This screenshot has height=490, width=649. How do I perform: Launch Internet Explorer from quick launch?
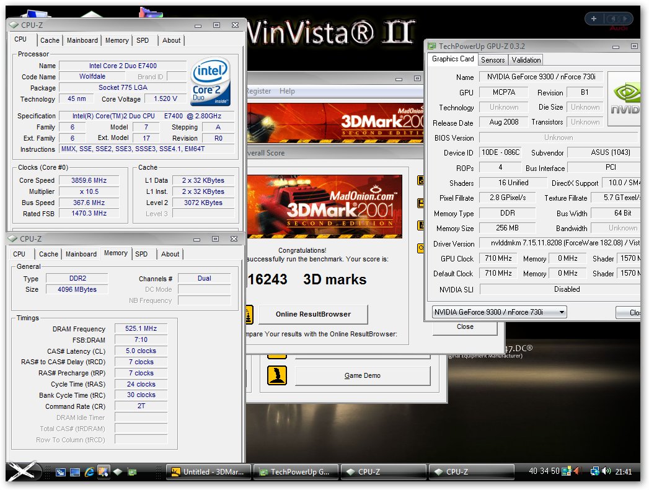[89, 472]
